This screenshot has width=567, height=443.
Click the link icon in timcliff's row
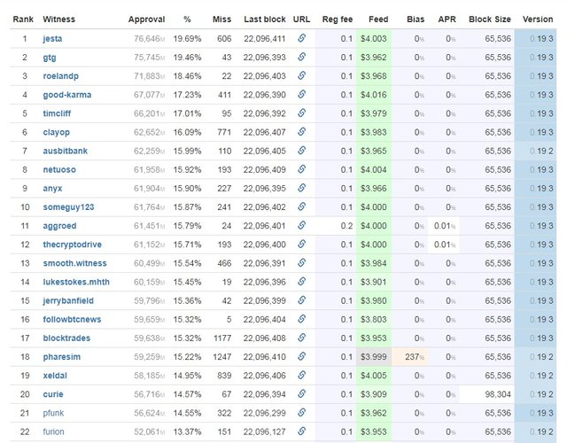[301, 113]
